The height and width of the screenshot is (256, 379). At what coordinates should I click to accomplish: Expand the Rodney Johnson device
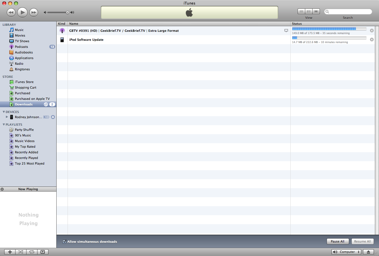(x=7, y=117)
